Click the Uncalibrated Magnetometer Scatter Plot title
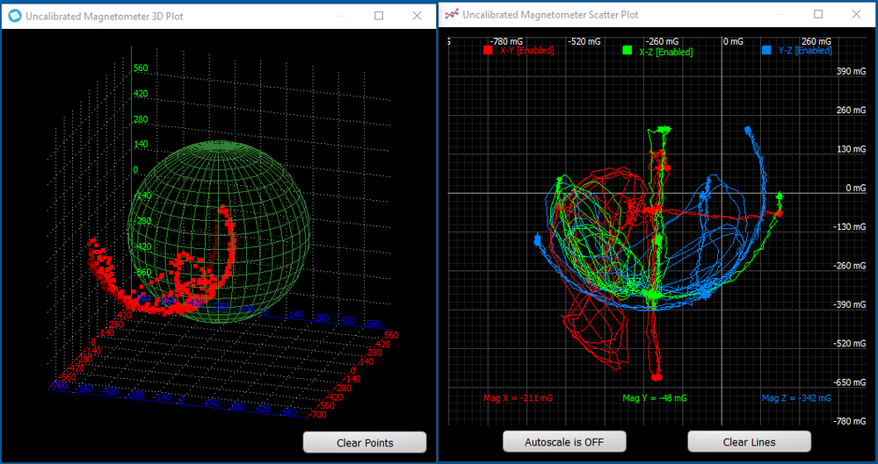Image resolution: width=878 pixels, height=464 pixels. (550, 15)
